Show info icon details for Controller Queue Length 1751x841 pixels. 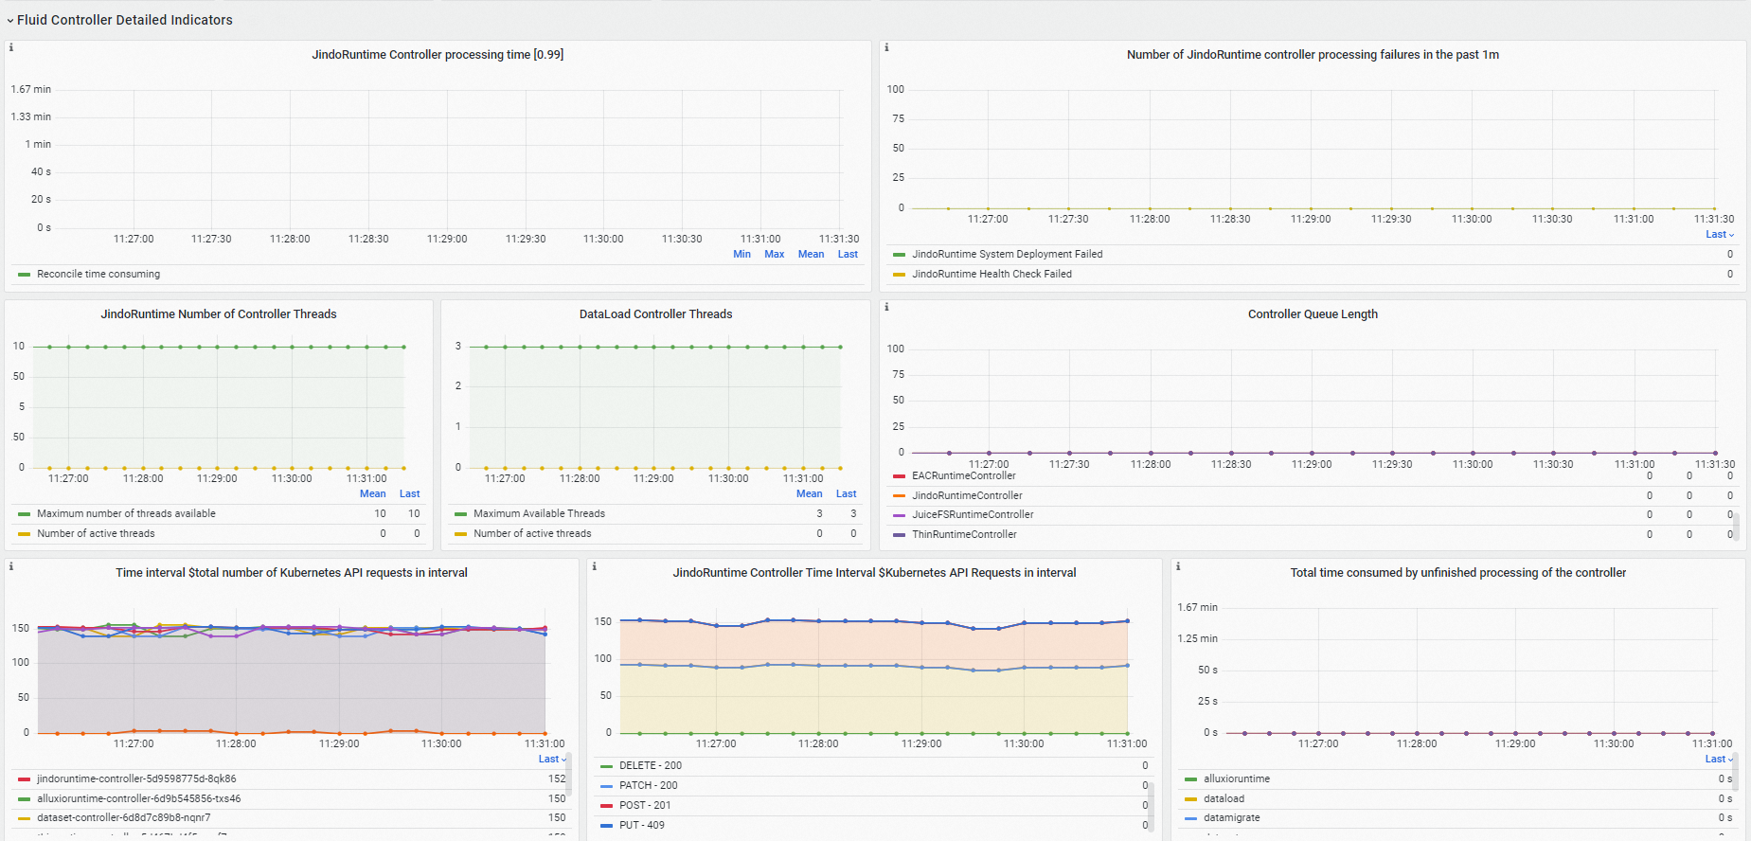886,307
